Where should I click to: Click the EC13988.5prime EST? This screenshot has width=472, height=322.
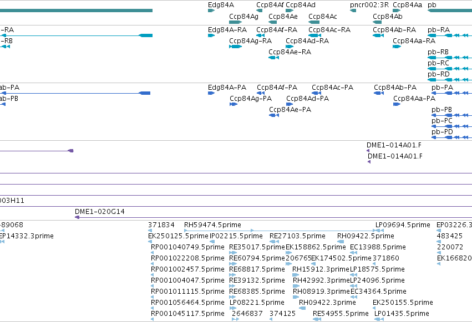click(x=353, y=253)
